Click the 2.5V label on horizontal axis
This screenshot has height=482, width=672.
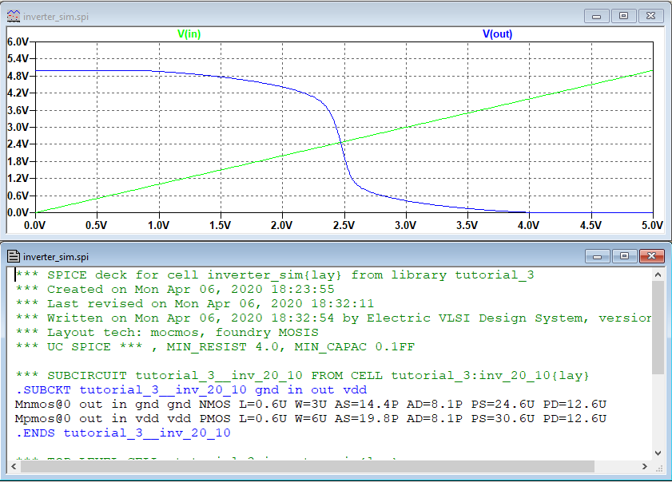point(344,226)
